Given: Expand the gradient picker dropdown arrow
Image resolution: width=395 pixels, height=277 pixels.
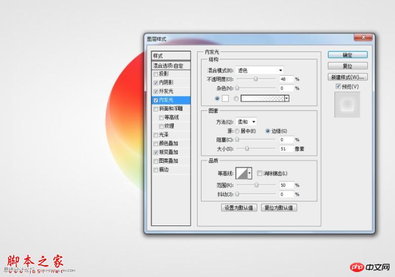Looking at the screenshot, I should tap(287, 98).
